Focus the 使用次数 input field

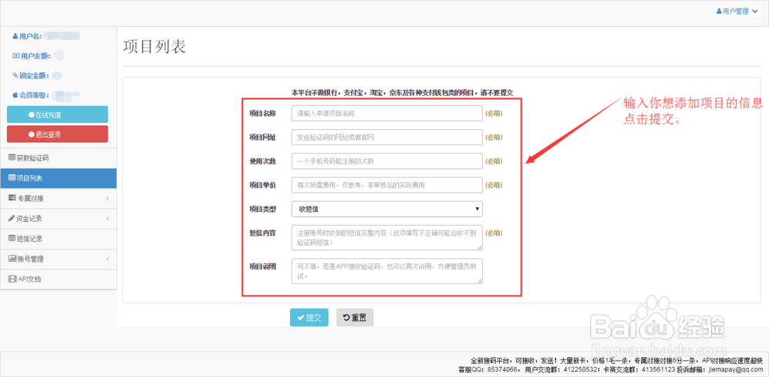(x=387, y=161)
